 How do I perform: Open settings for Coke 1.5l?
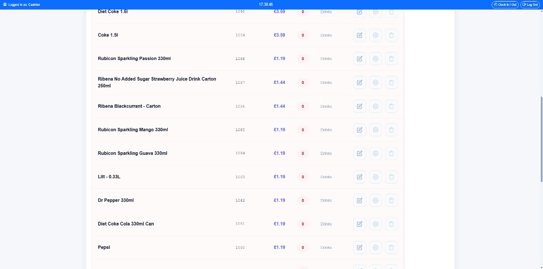[x=375, y=35]
